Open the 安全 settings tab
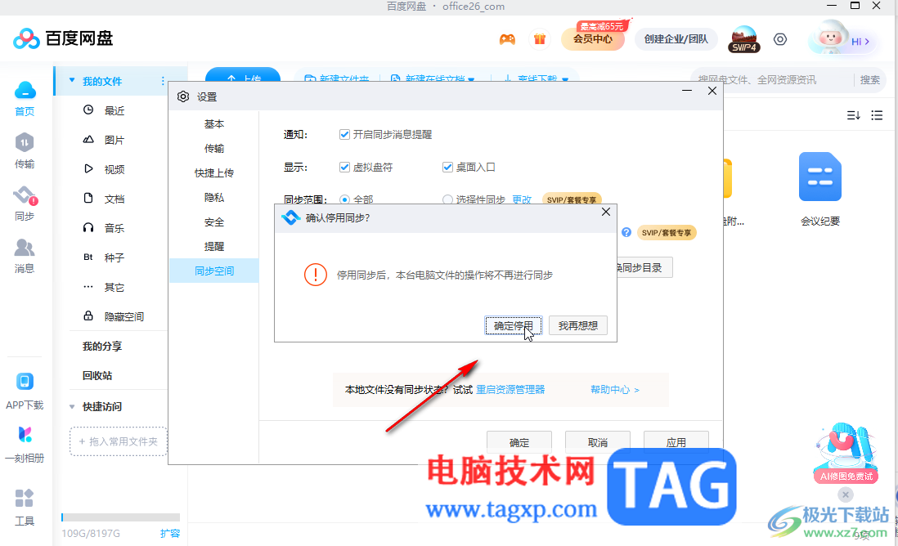 [x=214, y=222]
